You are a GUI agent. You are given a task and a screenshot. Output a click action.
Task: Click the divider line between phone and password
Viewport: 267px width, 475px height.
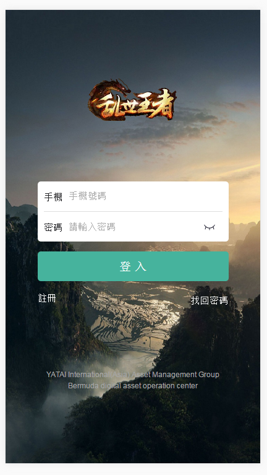click(x=133, y=211)
